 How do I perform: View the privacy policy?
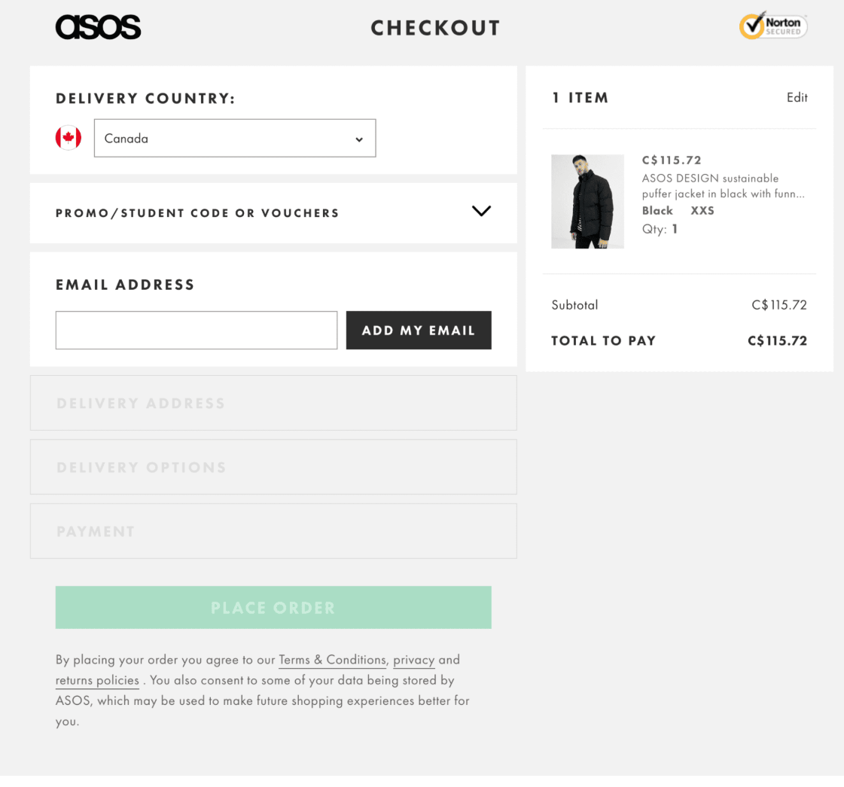pos(413,659)
